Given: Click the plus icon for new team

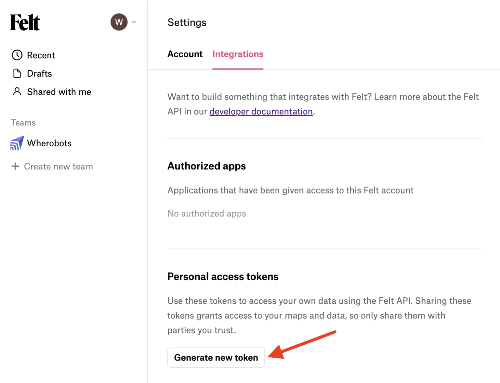Looking at the screenshot, I should click(15, 166).
